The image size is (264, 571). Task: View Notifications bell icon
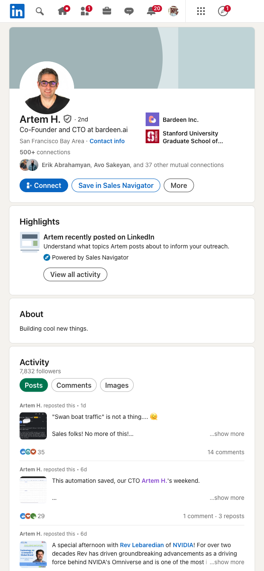click(x=151, y=12)
